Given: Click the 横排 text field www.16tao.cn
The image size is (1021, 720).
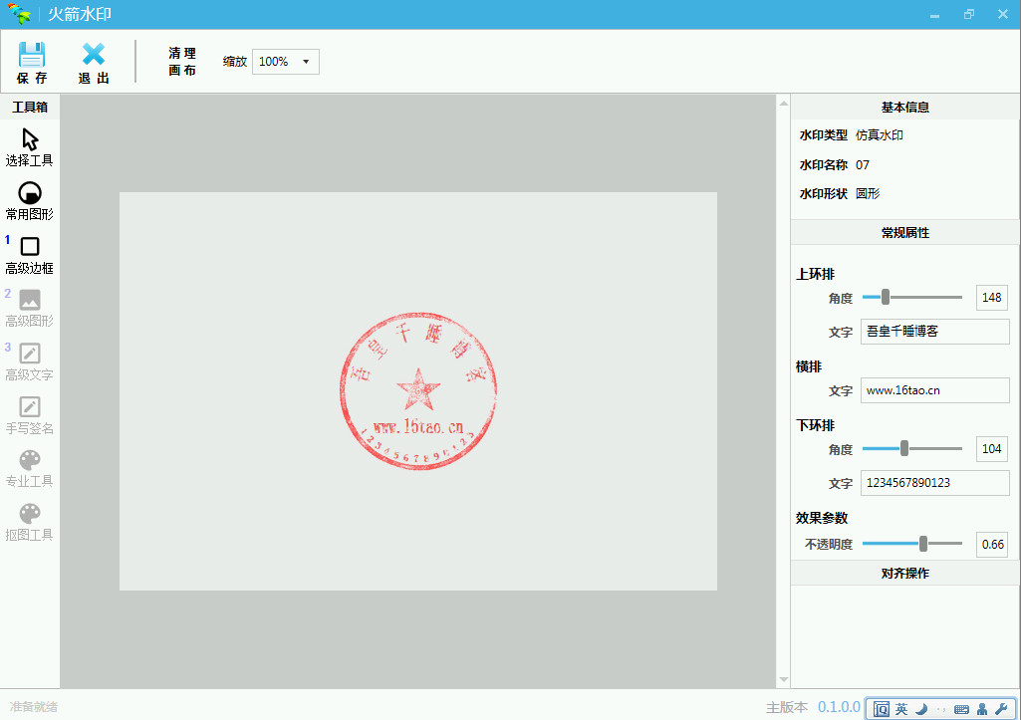Looking at the screenshot, I should pos(934,390).
